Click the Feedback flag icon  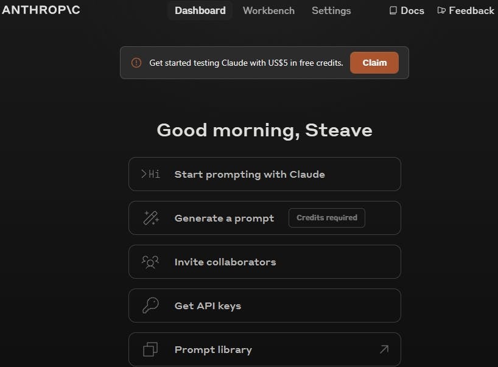pyautogui.click(x=441, y=10)
